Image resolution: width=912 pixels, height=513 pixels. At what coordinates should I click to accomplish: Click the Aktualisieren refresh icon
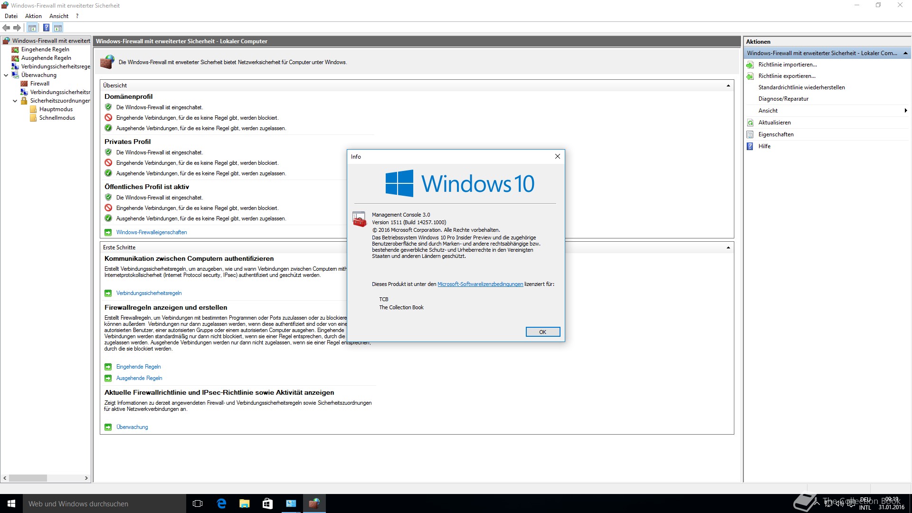click(x=750, y=123)
